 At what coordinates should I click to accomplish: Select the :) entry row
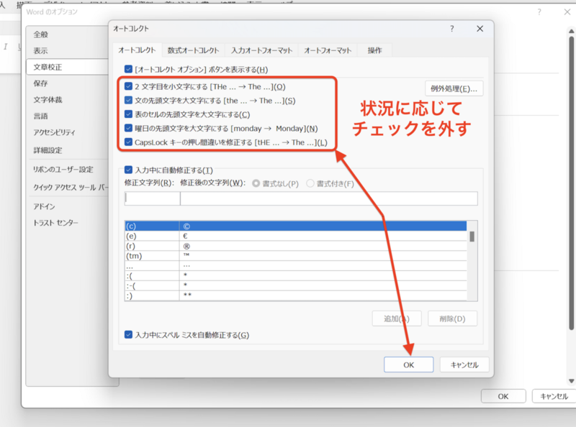296,295
